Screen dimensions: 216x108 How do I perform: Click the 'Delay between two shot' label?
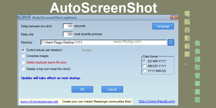(x=36, y=26)
